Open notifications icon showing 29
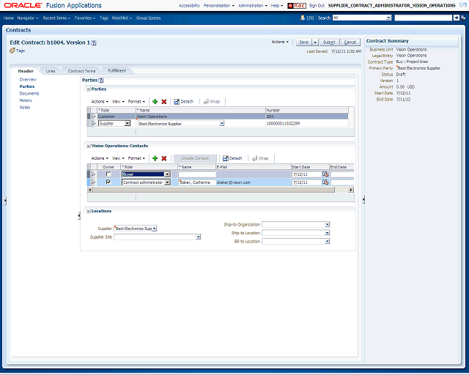469x375 pixels. [303, 18]
